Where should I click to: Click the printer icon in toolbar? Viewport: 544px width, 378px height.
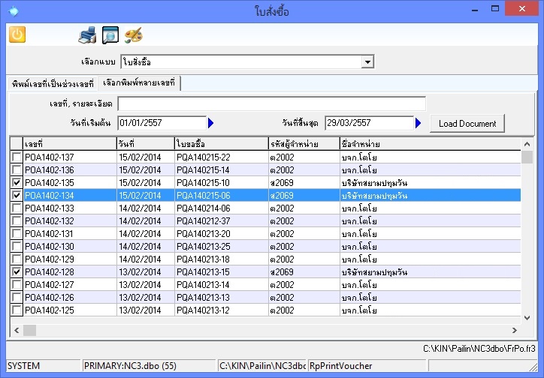[88, 34]
